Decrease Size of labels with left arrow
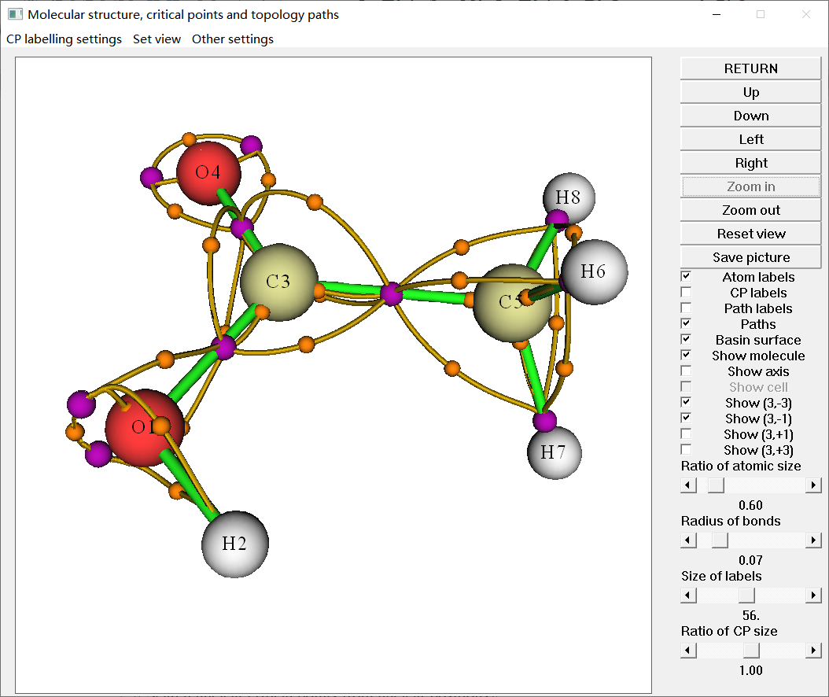 688,596
